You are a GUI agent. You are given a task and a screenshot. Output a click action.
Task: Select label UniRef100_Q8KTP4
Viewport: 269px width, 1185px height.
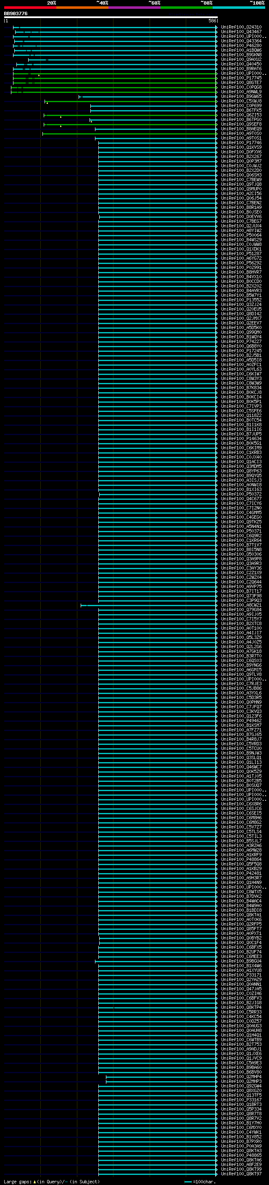point(241,1007)
